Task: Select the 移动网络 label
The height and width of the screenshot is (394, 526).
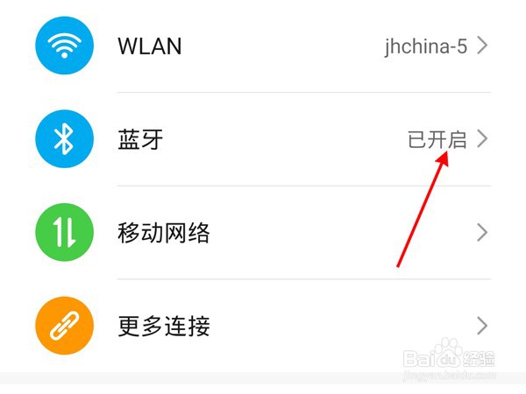Action: [164, 233]
